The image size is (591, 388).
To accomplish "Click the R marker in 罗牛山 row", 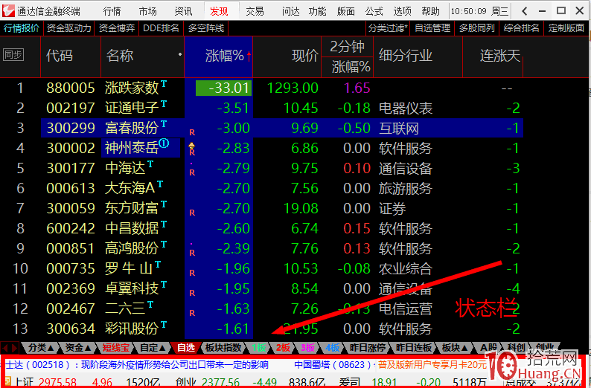I will 192,273.
